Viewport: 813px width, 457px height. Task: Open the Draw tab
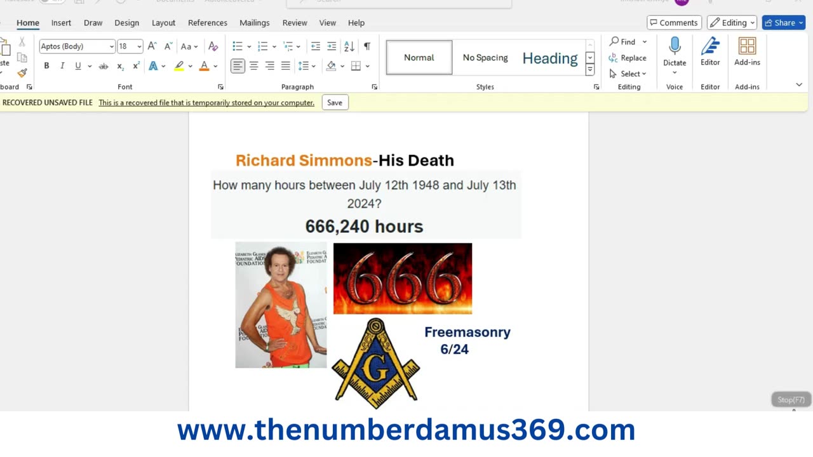click(x=93, y=23)
